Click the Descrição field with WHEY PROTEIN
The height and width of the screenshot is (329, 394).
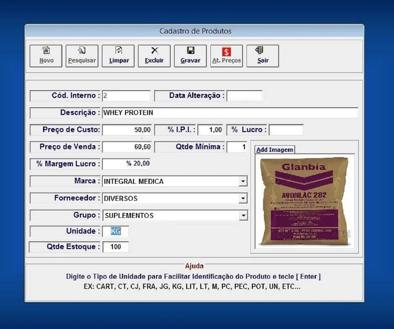(x=230, y=113)
